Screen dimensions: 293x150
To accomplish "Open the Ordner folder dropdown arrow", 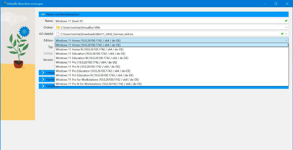I will 286,28.
